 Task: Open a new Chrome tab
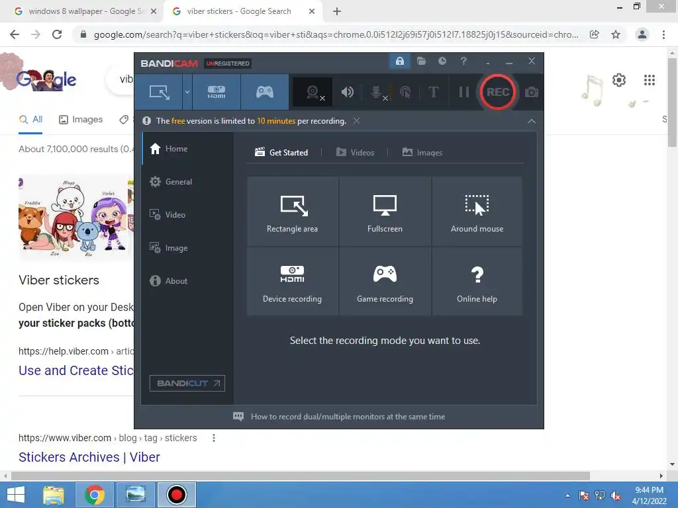(337, 12)
